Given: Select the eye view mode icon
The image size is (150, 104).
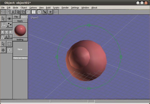Looking at the screenshot, I should [9, 19].
